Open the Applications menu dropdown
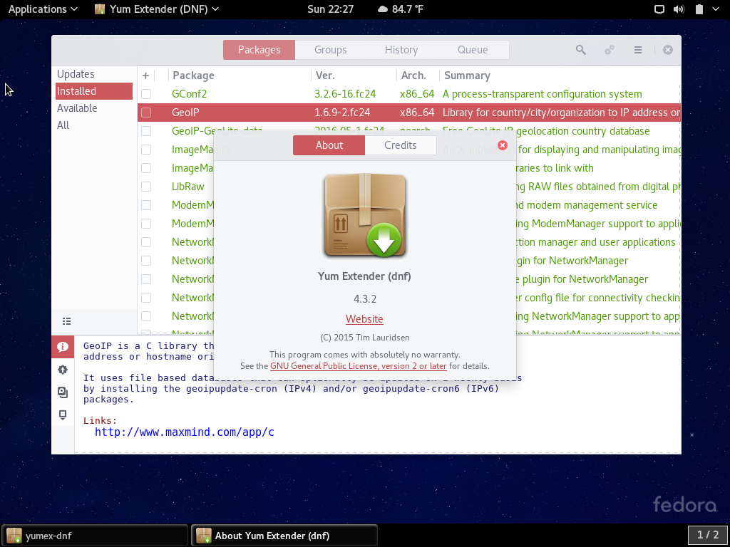 [43, 9]
